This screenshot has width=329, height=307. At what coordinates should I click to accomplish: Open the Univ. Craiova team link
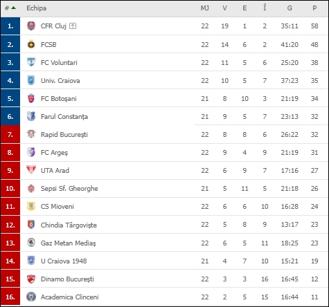(x=60, y=81)
